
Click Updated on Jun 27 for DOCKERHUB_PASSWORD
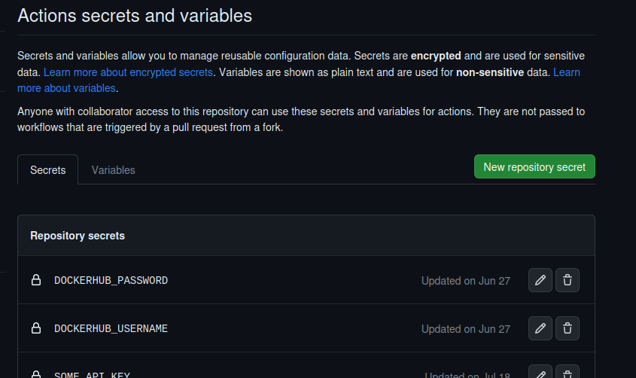click(466, 281)
